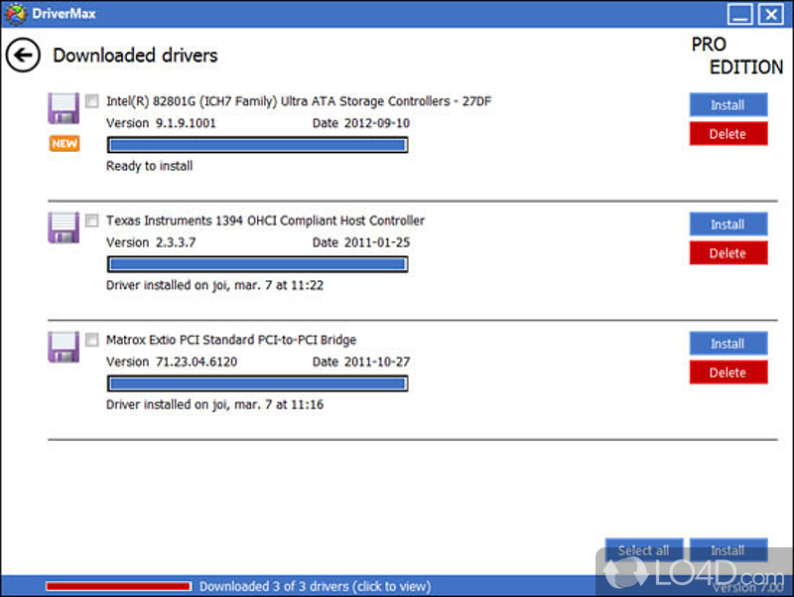Check the Intel ATA Storage Controllers checkbox
Image resolution: width=794 pixels, height=597 pixels.
point(91,100)
